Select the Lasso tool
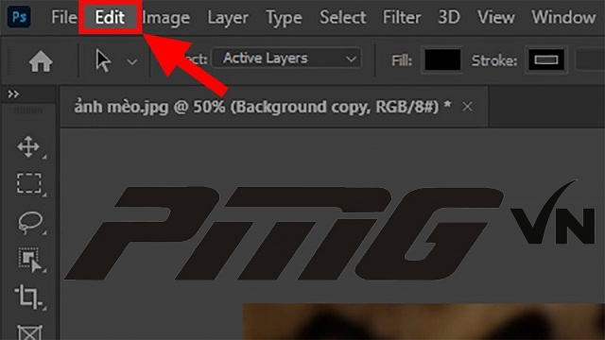Image resolution: width=605 pixels, height=340 pixels. pos(30,222)
